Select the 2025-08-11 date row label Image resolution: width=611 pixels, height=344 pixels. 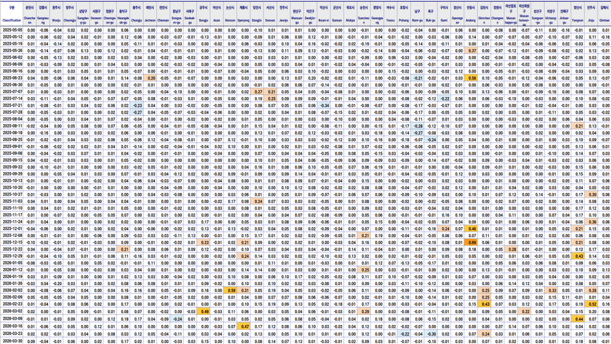pyautogui.click(x=12, y=126)
